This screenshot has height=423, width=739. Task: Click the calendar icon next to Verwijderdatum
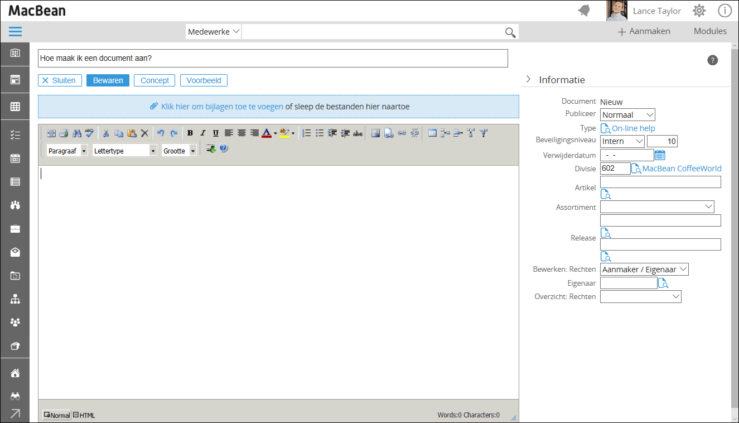point(660,155)
